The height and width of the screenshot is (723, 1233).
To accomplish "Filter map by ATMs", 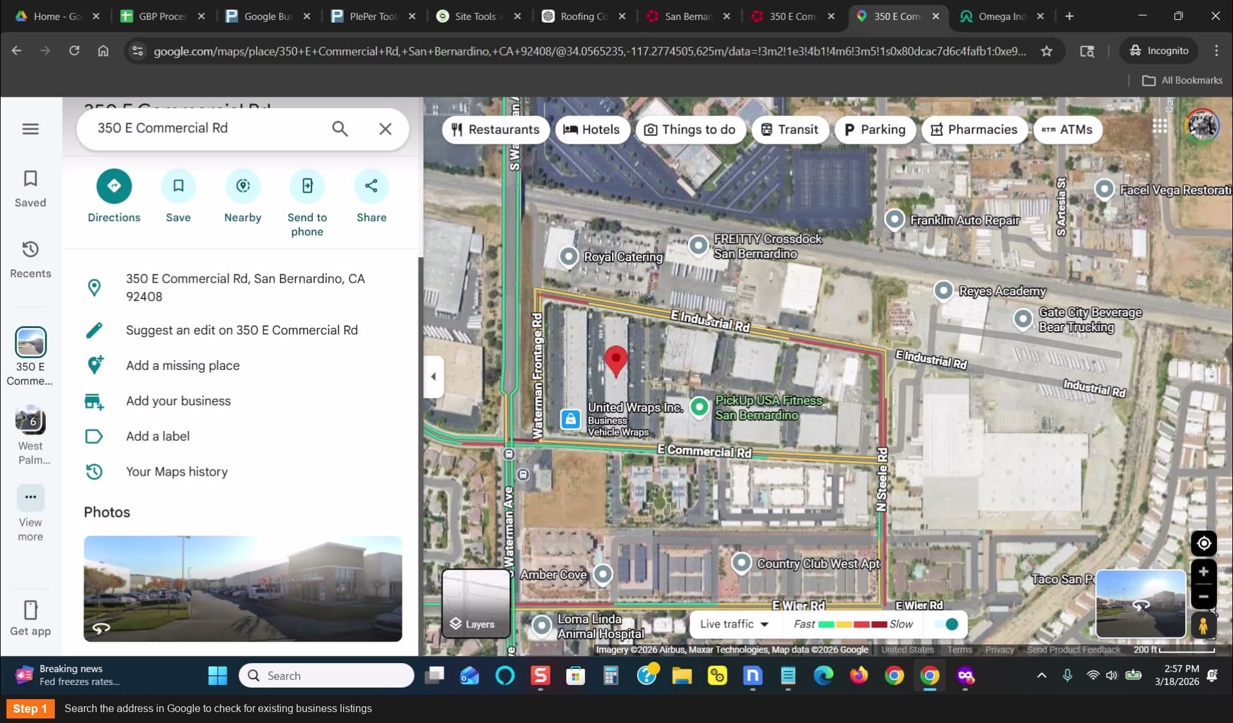I will click(x=1067, y=130).
